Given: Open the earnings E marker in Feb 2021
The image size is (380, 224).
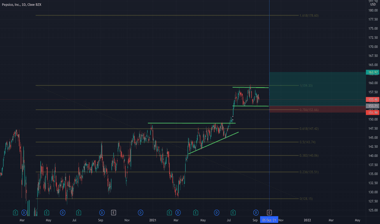Looking at the screenshot, I should 169,213.
